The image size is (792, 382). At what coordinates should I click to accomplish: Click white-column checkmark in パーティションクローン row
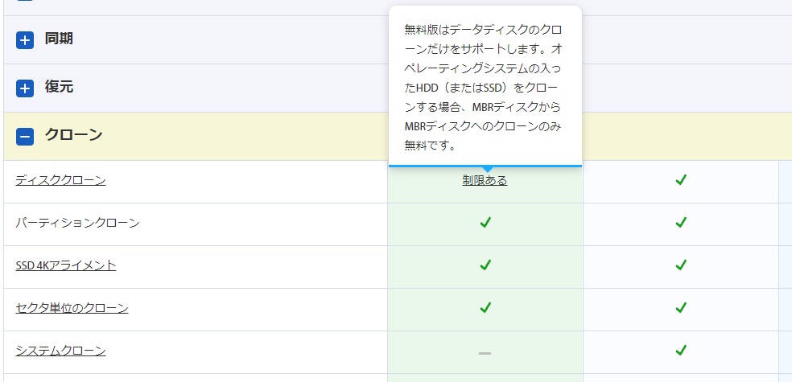pos(681,222)
